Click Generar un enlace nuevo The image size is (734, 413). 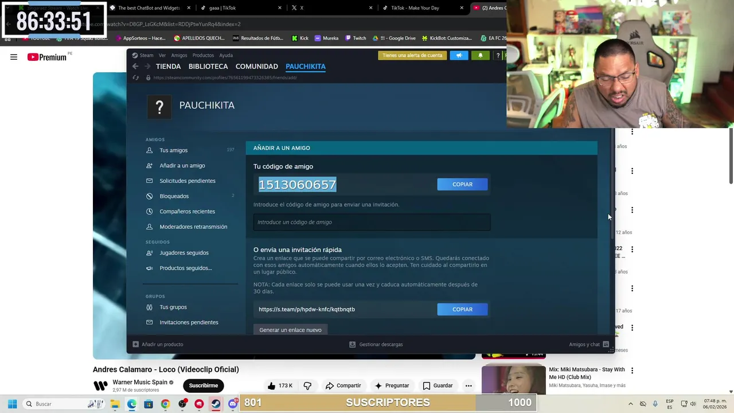(290, 330)
